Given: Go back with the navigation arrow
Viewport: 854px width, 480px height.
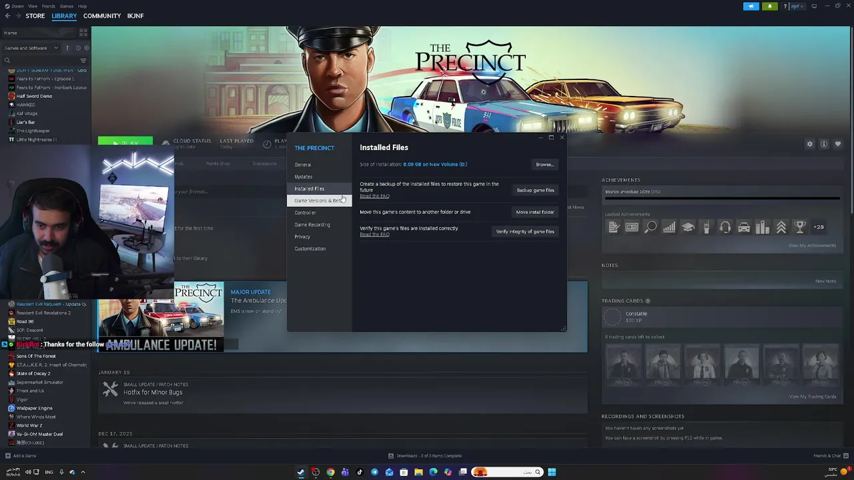Looking at the screenshot, I should point(7,16).
